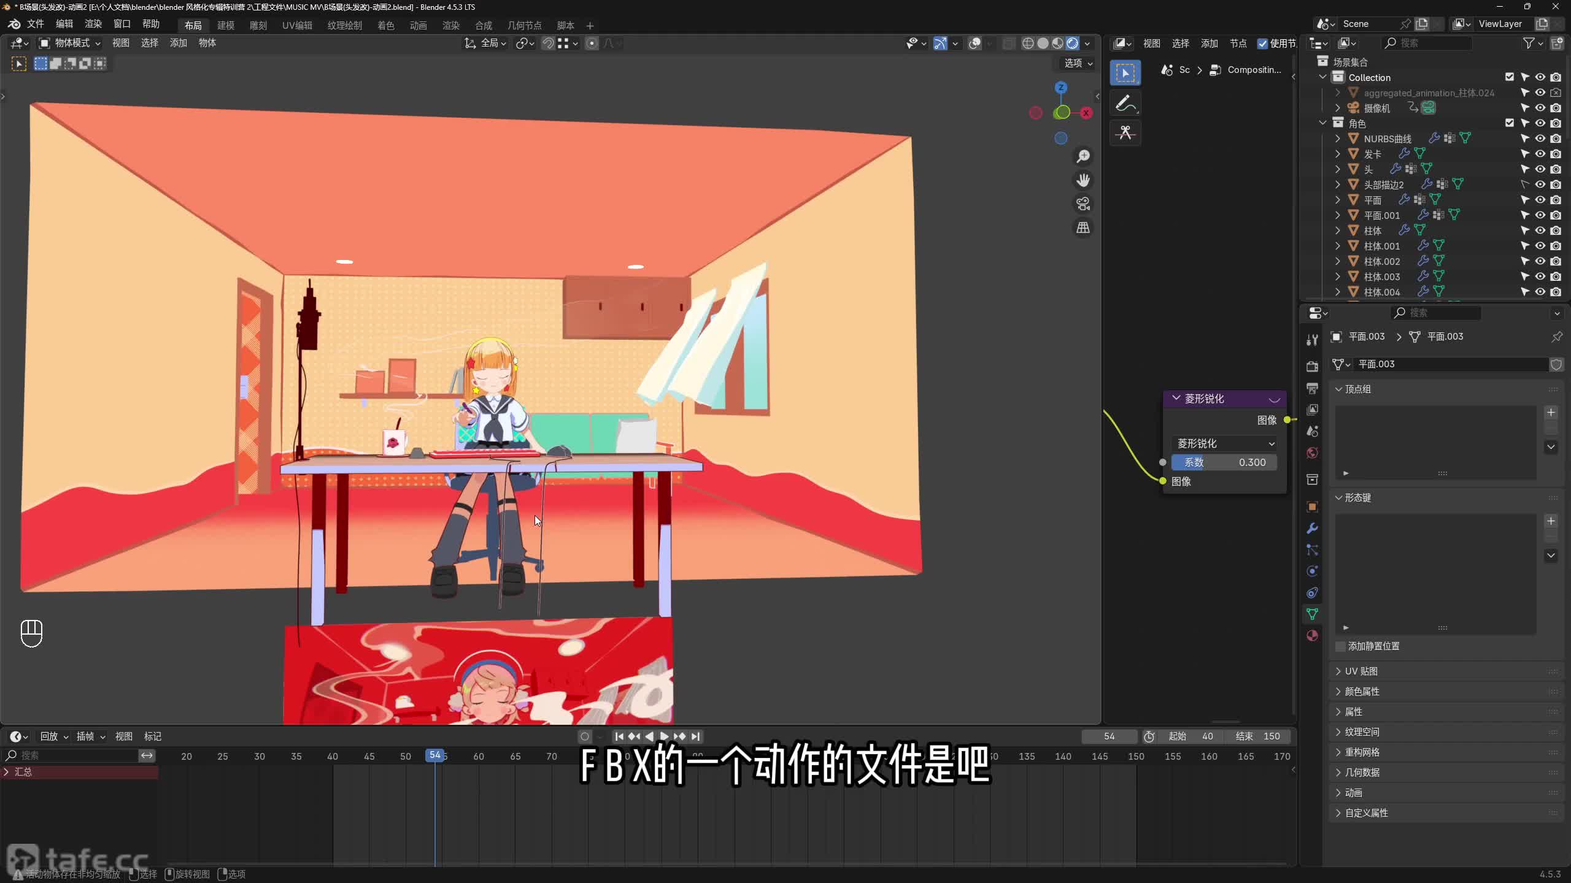Click the 系数 0.300 factor slider
1571x883 pixels.
tap(1224, 462)
